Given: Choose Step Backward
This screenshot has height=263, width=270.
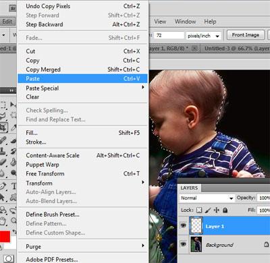Looking at the screenshot, I should (83, 24).
